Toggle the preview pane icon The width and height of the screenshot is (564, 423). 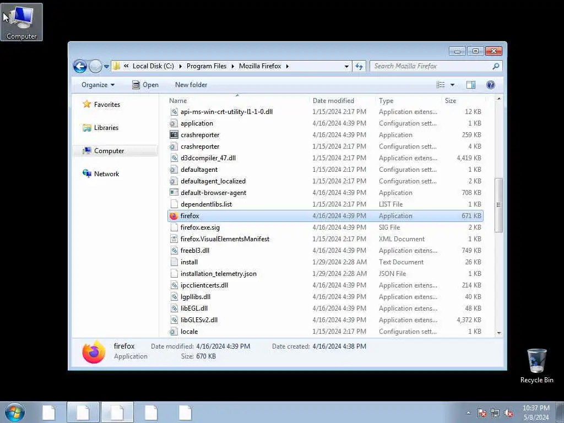pos(471,85)
